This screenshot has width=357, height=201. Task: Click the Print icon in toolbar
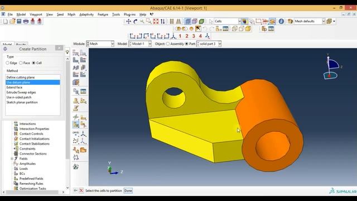click(x=26, y=21)
